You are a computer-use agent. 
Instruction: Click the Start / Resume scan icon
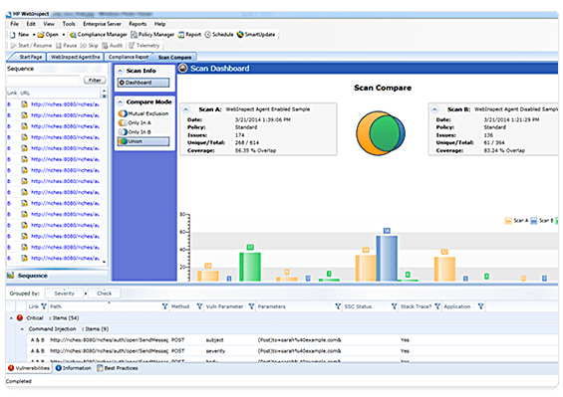click(x=14, y=46)
